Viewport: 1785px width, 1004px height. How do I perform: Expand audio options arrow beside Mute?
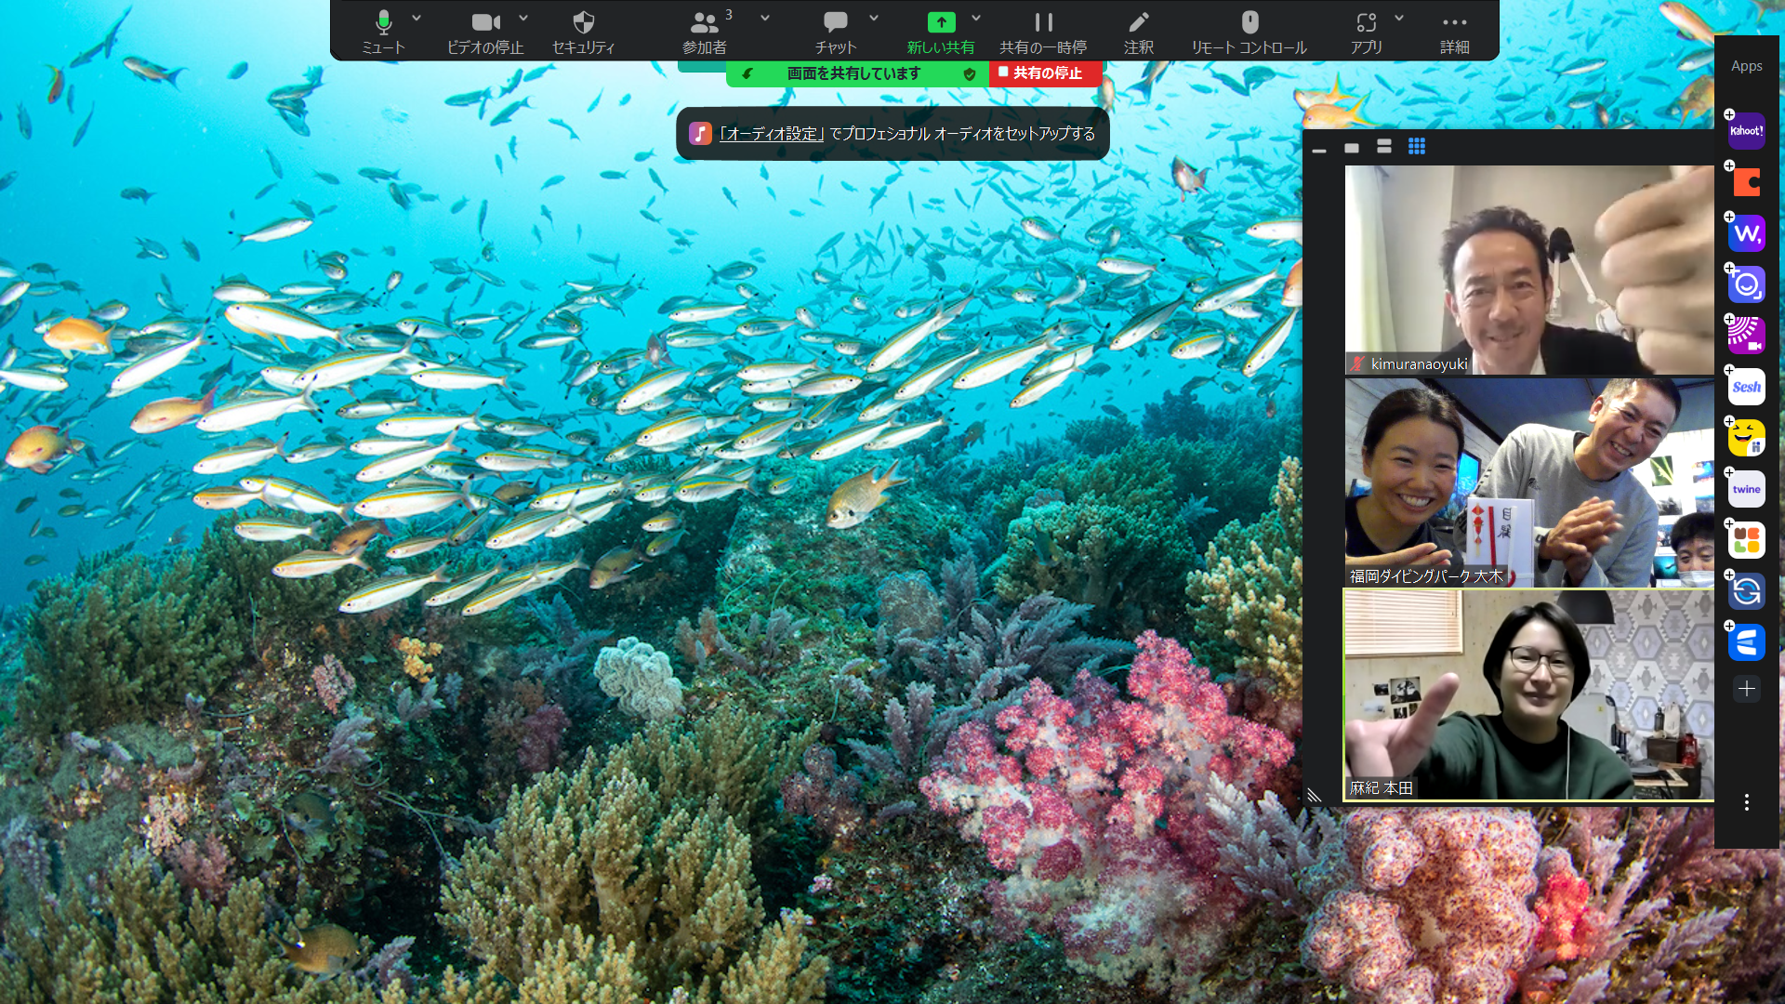point(416,18)
